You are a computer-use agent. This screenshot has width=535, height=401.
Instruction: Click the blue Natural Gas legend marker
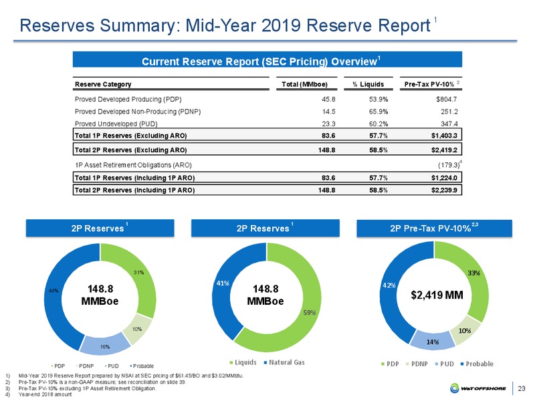pyautogui.click(x=265, y=362)
